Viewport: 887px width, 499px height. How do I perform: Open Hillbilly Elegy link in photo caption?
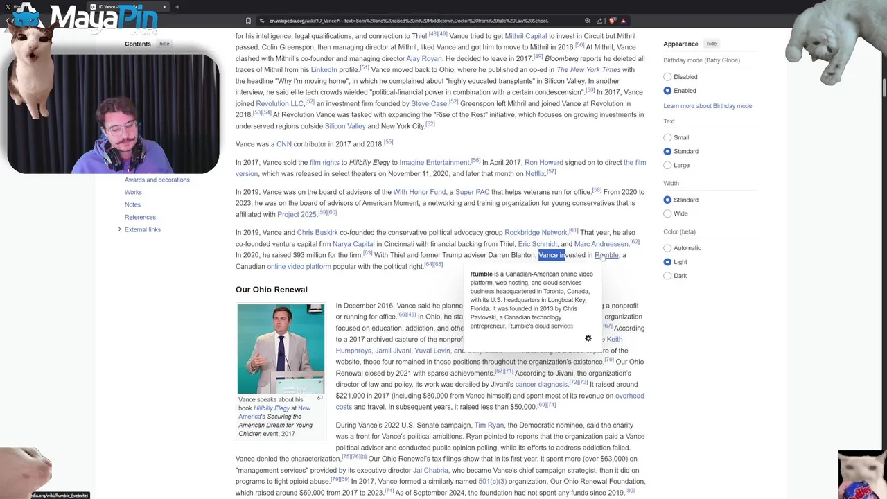272,408
